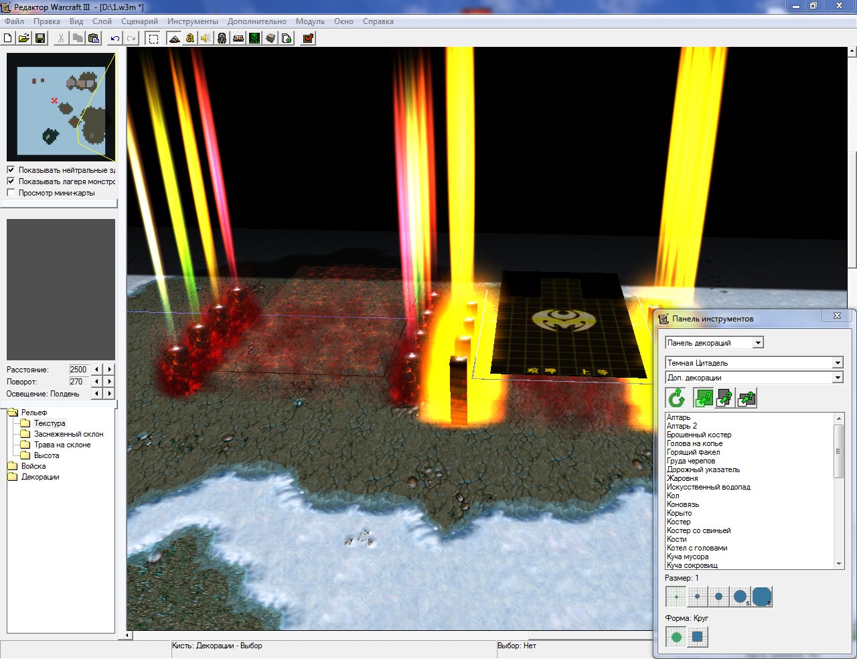
Task: Open the Вид menu
Action: (x=76, y=21)
